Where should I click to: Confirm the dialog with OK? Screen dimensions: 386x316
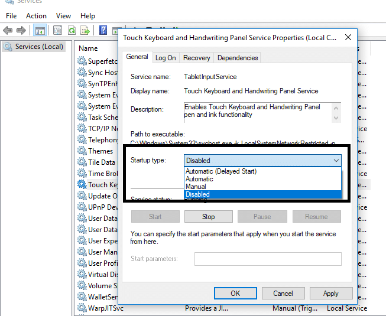click(x=235, y=294)
